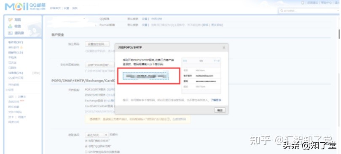
Task: Click 设置 link on foxmail邮箱 row
Action: [x=145, y=25]
